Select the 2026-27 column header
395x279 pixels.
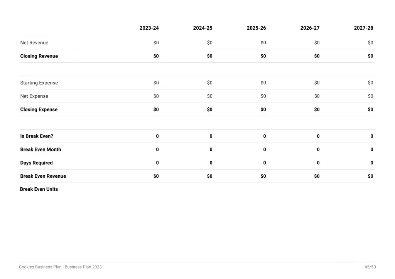pos(310,28)
